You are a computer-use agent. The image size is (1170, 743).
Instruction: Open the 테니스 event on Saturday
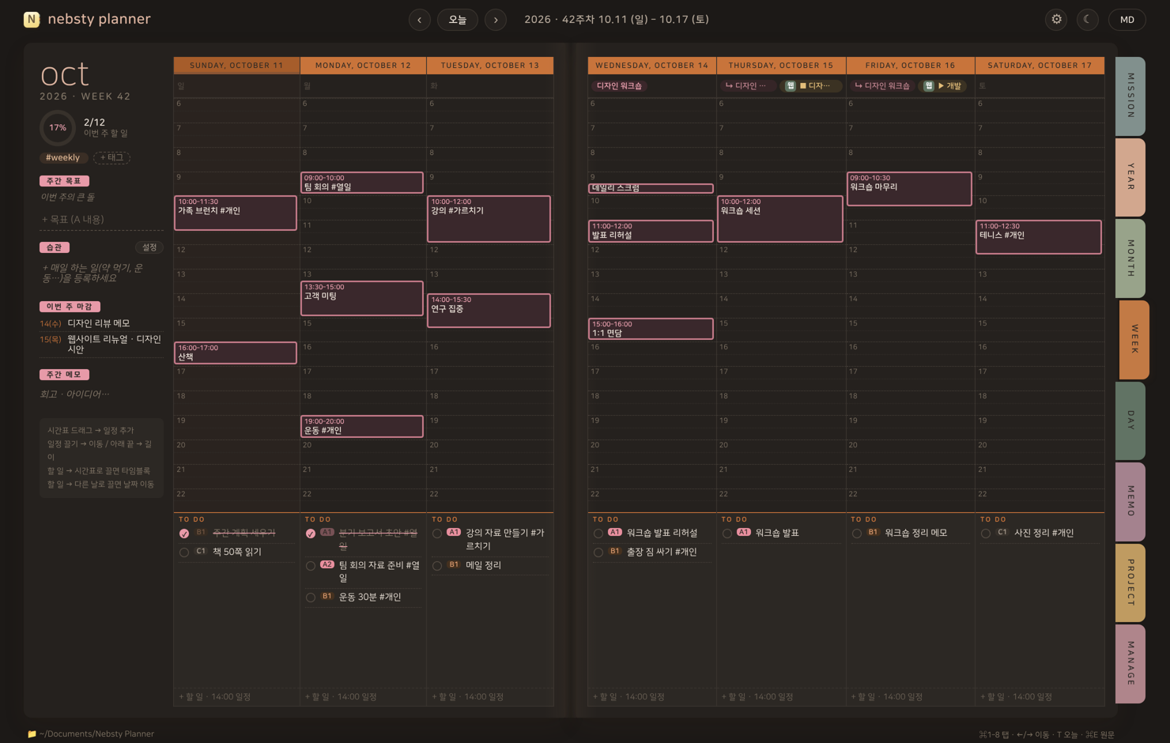(1039, 237)
